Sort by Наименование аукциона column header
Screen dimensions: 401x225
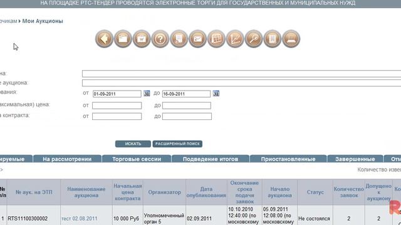point(86,192)
